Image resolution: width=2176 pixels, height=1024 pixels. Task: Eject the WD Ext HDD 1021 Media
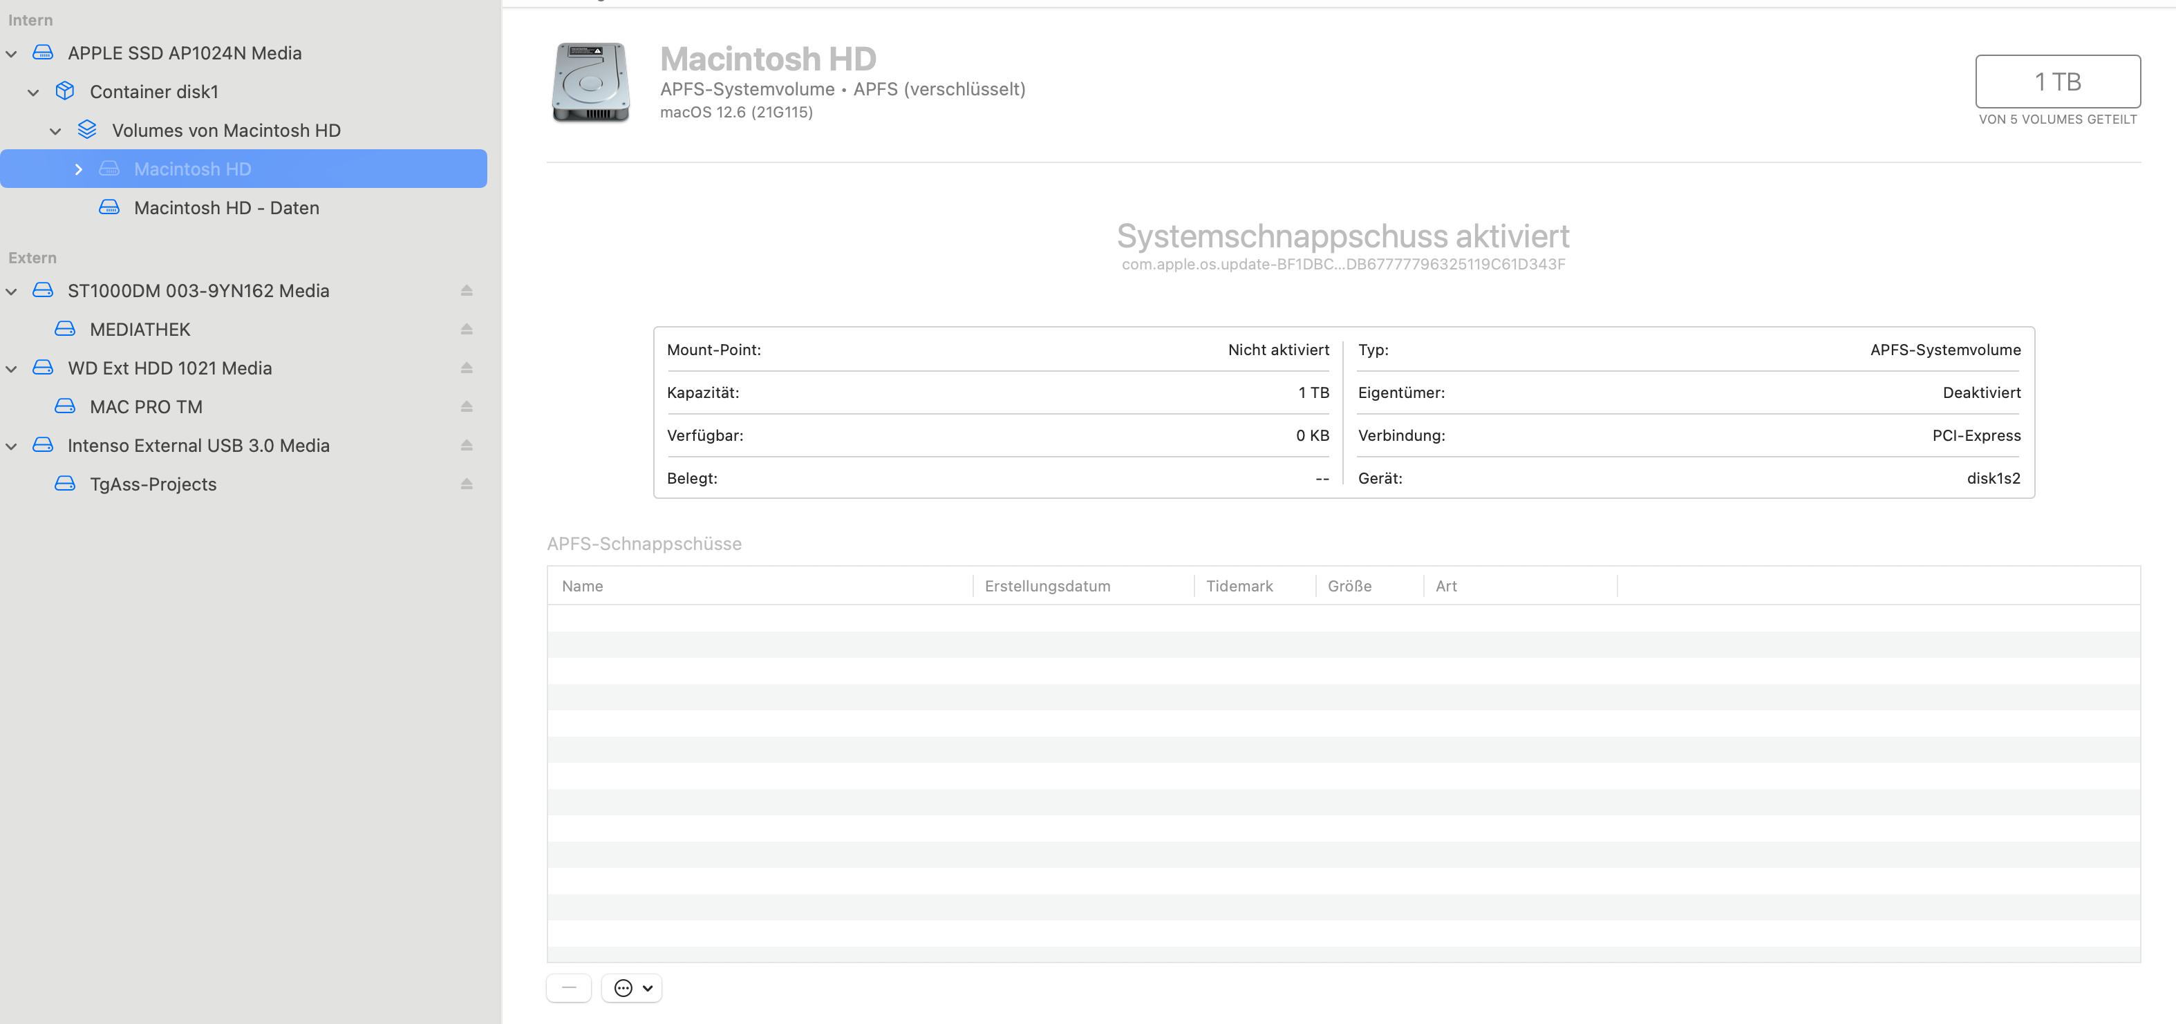click(x=467, y=368)
